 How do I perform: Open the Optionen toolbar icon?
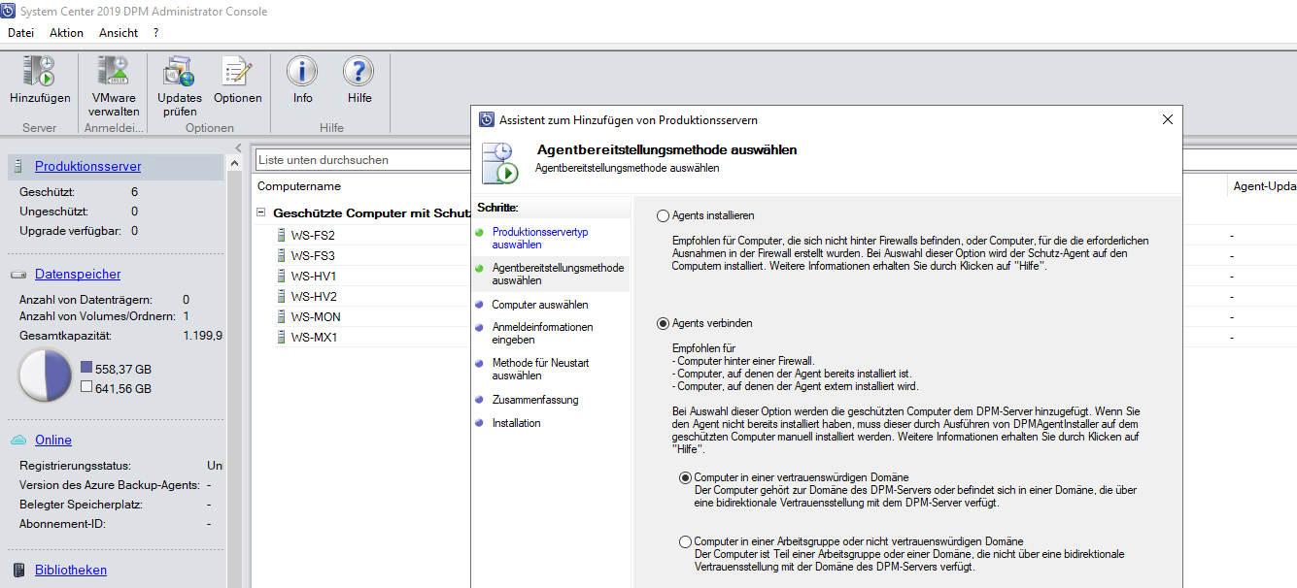(237, 72)
